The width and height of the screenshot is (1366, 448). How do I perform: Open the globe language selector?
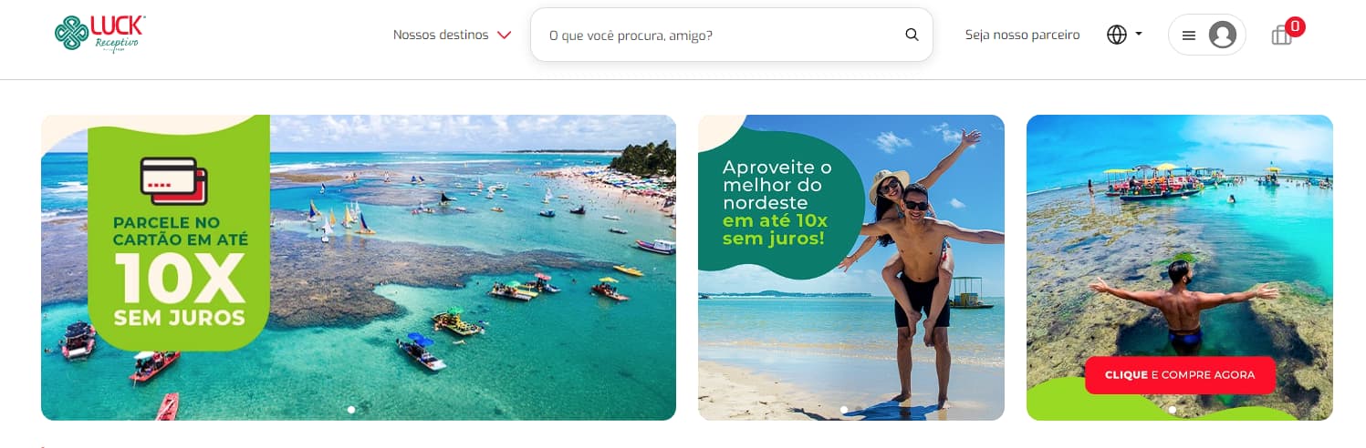[x=1116, y=35]
